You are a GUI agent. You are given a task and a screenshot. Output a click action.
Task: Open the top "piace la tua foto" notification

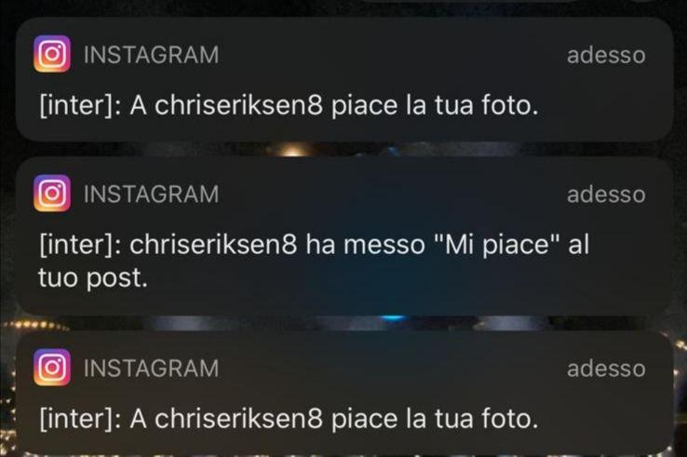coord(344,79)
